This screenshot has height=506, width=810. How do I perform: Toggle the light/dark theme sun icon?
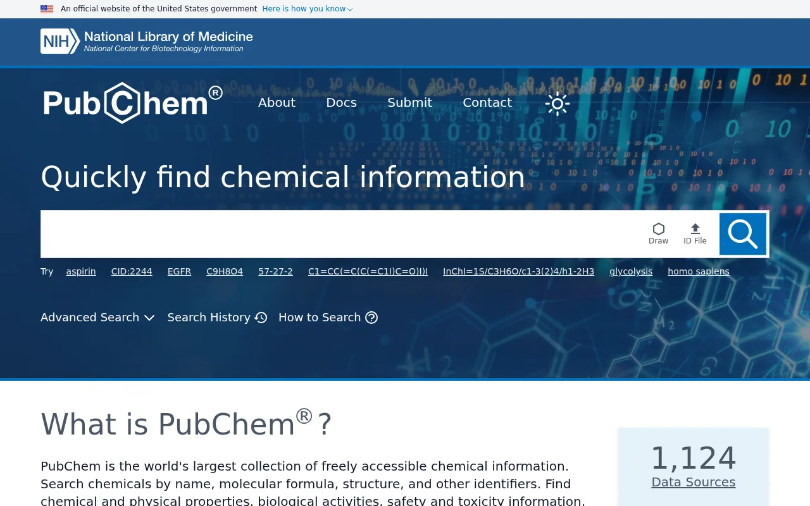[x=558, y=104]
